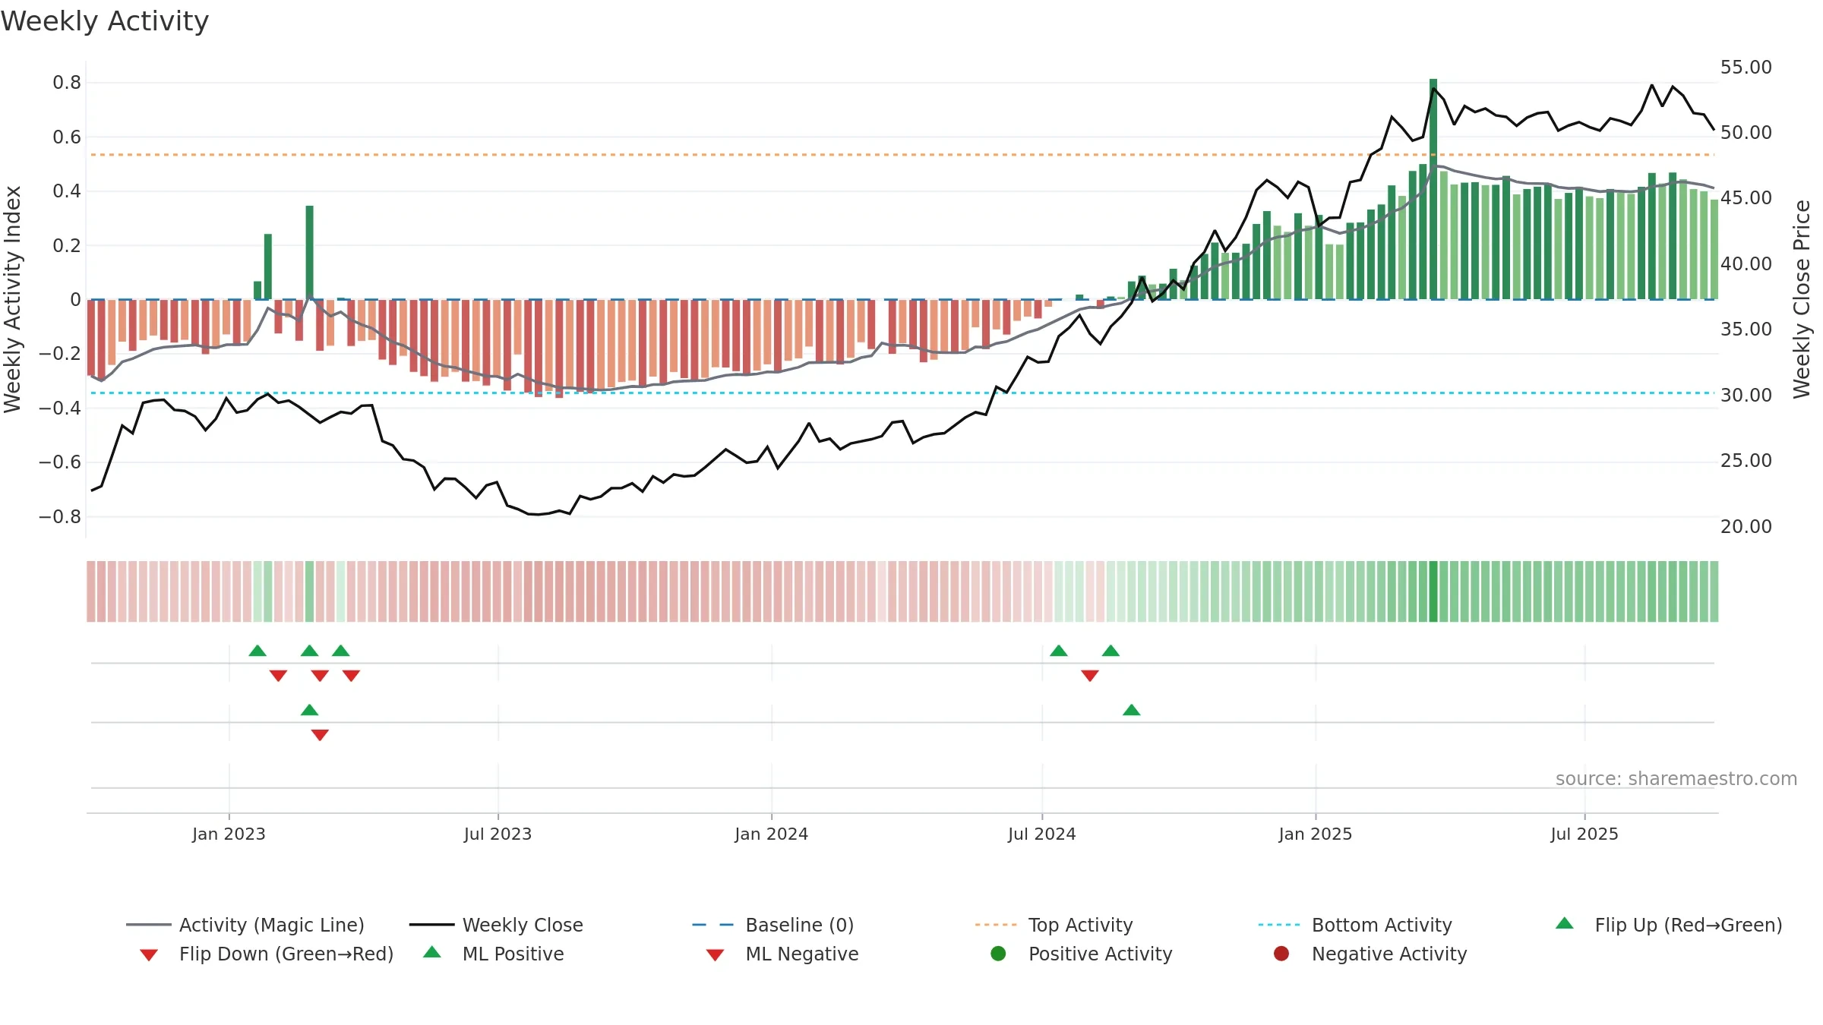Image resolution: width=1823 pixels, height=1025 pixels.
Task: Click the 20.00 price axis tick
Action: [1746, 526]
